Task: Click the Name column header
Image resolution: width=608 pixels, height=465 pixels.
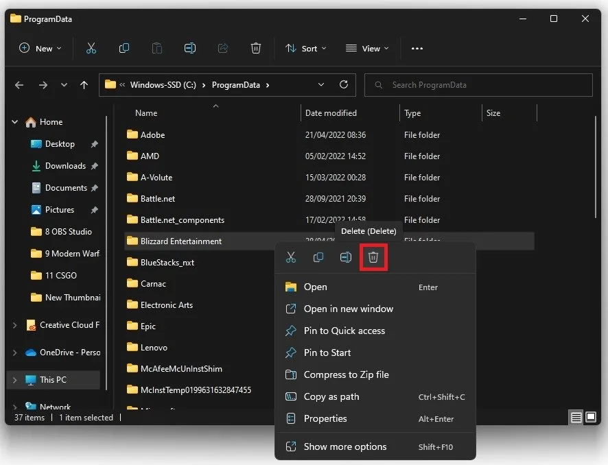Action: (x=146, y=113)
